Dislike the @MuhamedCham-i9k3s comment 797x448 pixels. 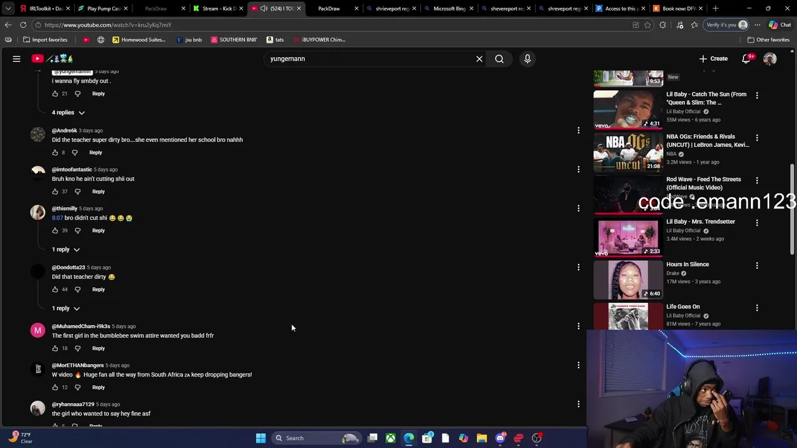pos(77,348)
